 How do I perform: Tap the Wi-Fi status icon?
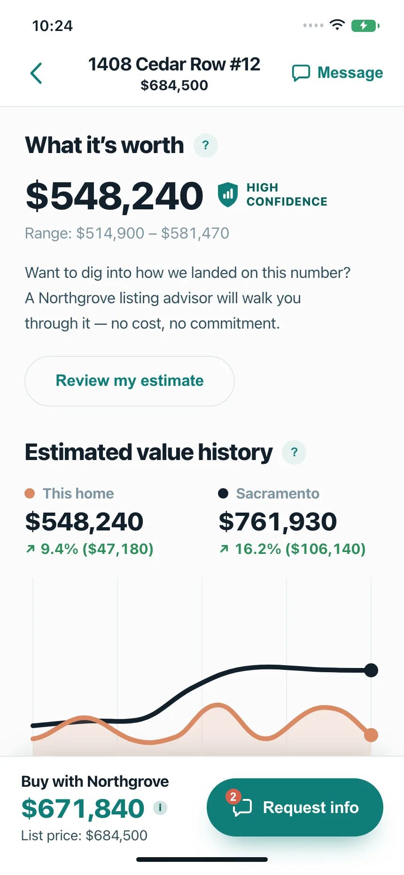pyautogui.click(x=337, y=25)
